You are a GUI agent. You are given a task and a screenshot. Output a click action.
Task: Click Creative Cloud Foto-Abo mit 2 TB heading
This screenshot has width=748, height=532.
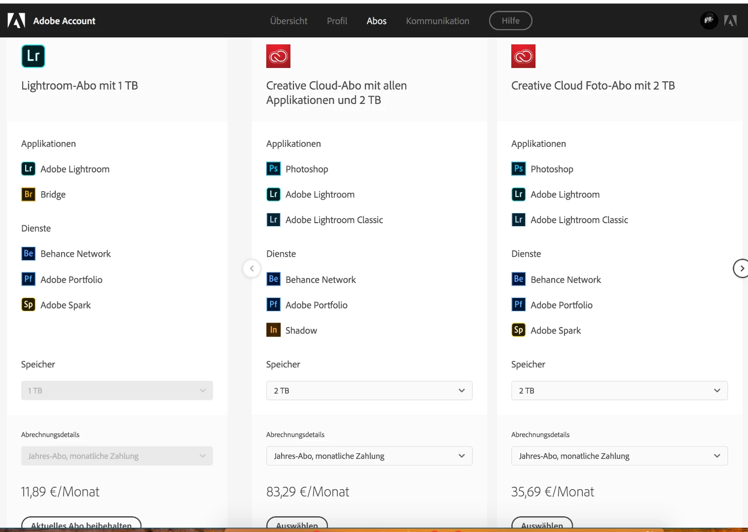tap(593, 86)
